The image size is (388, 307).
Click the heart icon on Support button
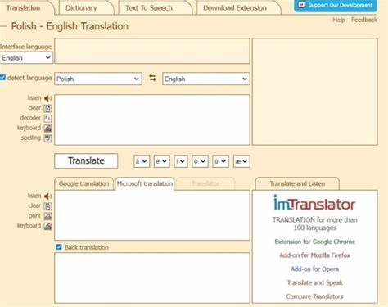(x=301, y=5)
